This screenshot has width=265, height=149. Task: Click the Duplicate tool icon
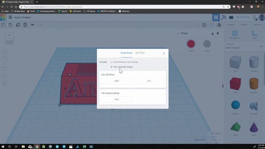(x=18, y=25)
